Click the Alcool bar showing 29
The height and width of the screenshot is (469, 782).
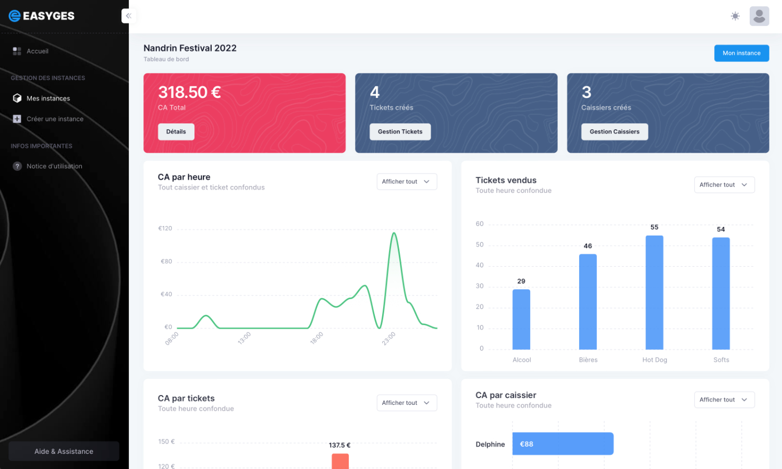click(x=521, y=319)
